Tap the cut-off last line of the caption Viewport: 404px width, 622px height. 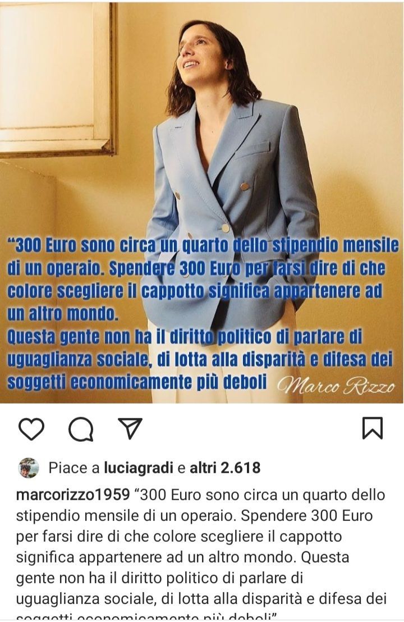(x=146, y=617)
